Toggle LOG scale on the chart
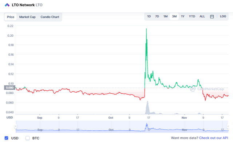Screen dimensions: 233x142 (223, 16)
